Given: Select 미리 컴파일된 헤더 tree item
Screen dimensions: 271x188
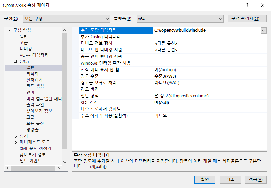Looking at the screenshot, I should [44, 99].
